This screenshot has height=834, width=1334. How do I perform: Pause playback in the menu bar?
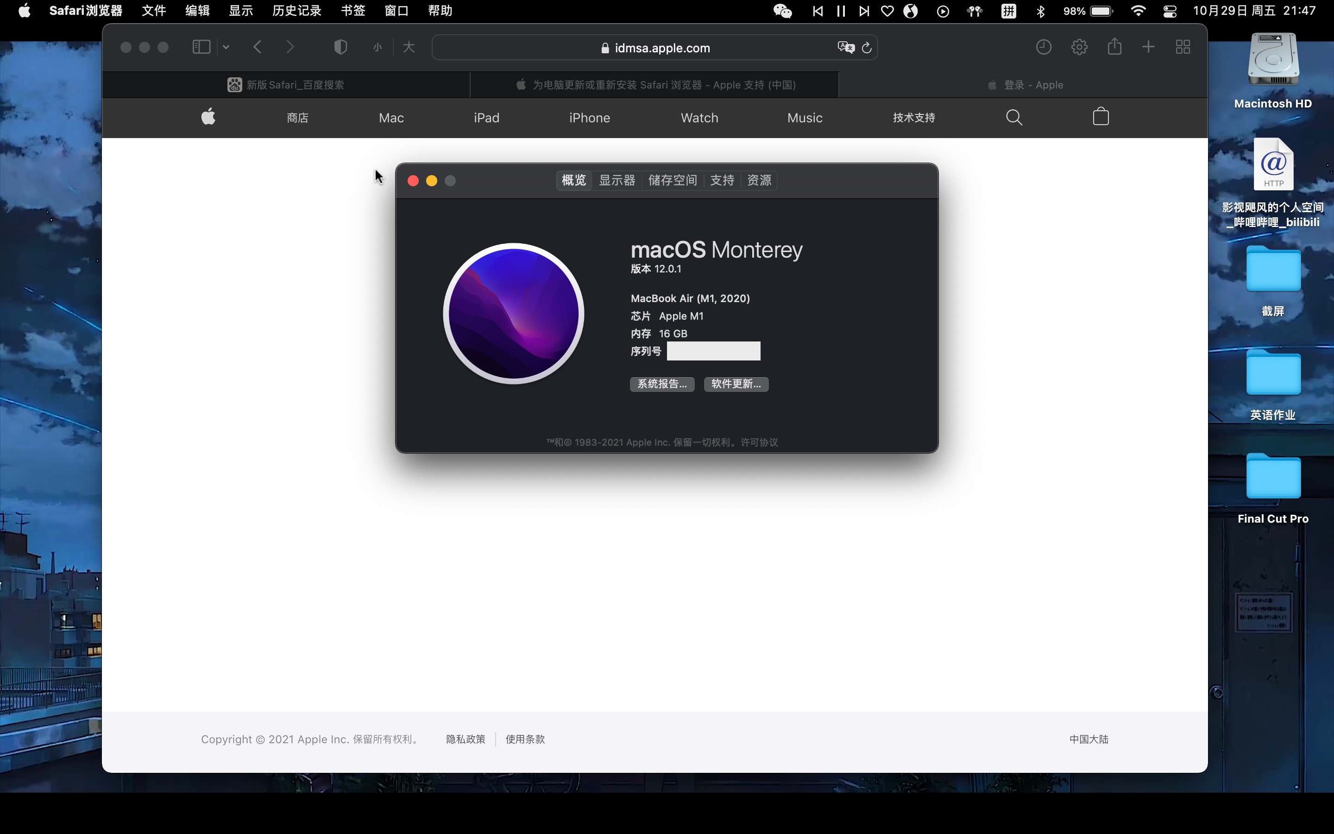[841, 11]
